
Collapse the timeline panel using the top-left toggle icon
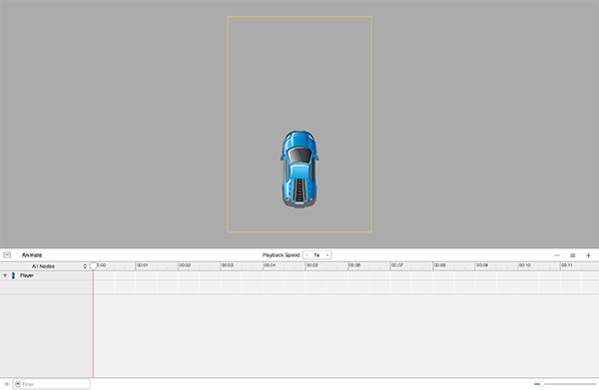pyautogui.click(x=7, y=255)
